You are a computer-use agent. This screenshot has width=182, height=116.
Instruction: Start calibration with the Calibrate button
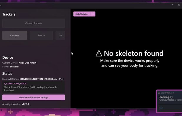[15, 35]
